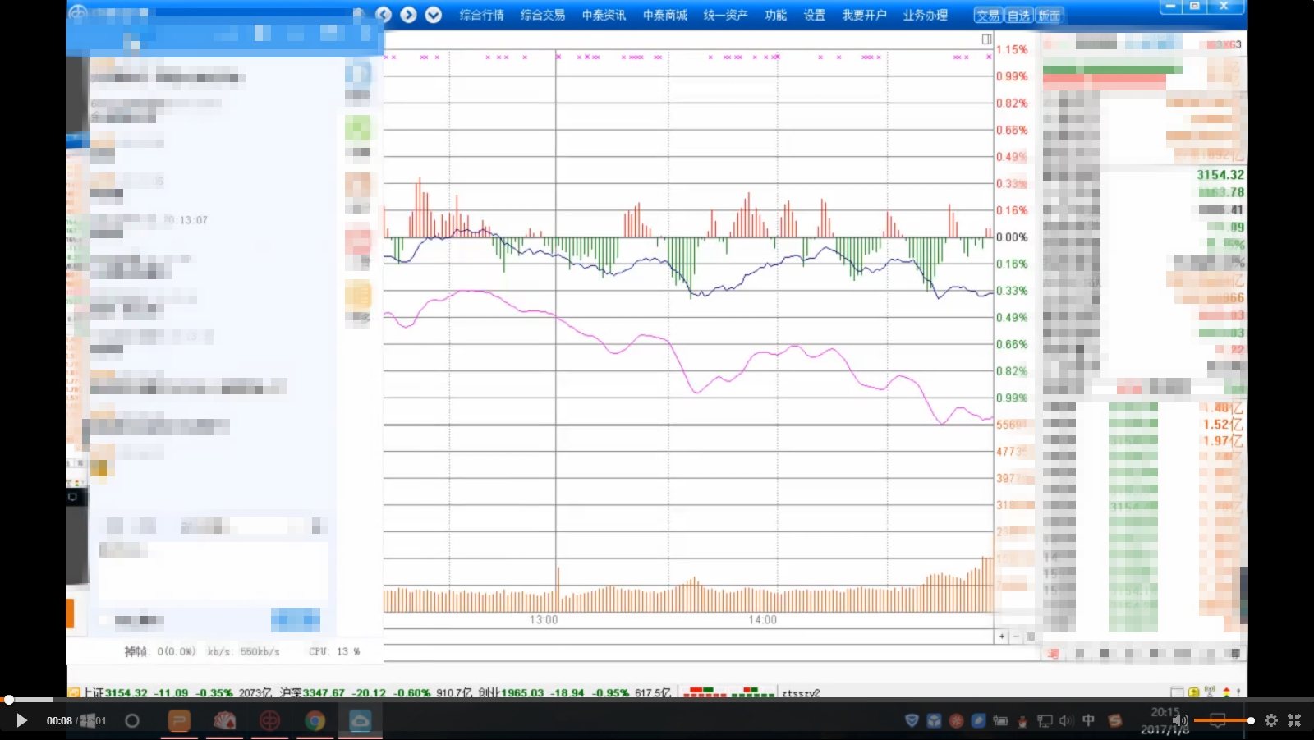Viewport: 1314px width, 740px height.
Task: Click the 13:00 time label on chart axis
Action: click(x=544, y=620)
